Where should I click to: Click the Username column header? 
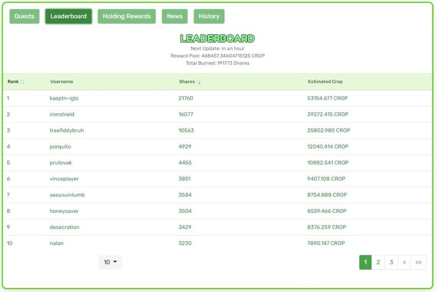[61, 82]
